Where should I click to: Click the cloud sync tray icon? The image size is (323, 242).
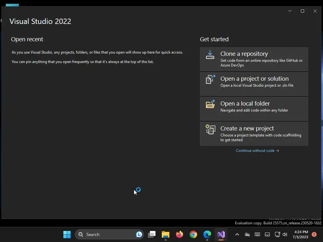click(x=247, y=234)
